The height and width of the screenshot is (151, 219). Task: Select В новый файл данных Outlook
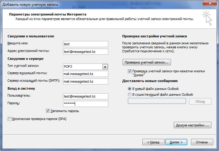[130, 89]
